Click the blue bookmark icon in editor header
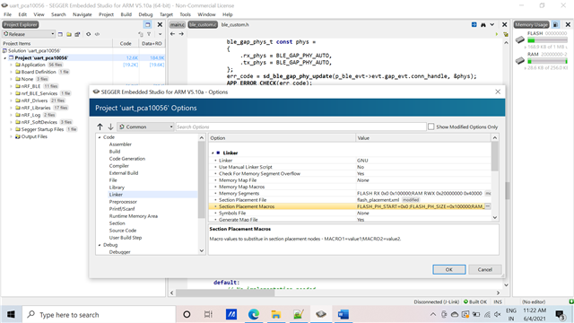The height and width of the screenshot is (323, 574). click(x=474, y=24)
